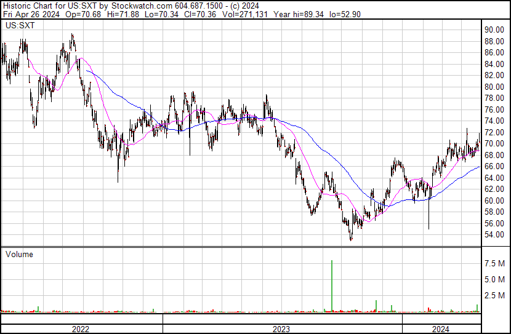Screen dimensions: 511x334
Task: Click the Hi=71.88 high price value
Action: coord(123,14)
